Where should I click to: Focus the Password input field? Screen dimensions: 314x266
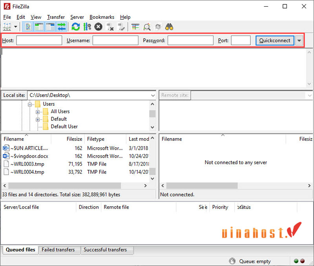pyautogui.click(x=190, y=40)
